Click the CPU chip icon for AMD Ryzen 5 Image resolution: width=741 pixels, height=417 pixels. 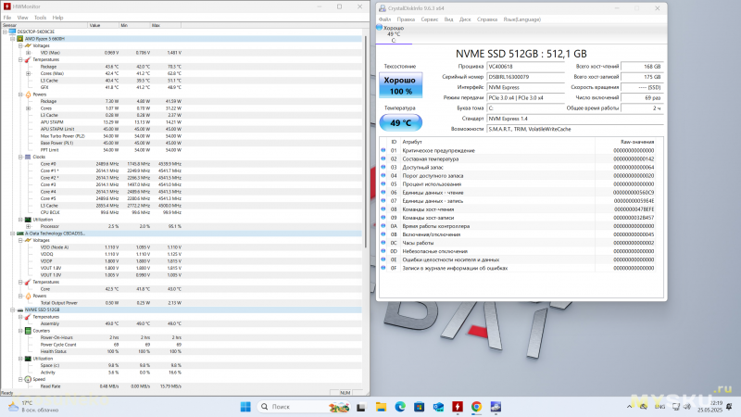tap(20, 39)
